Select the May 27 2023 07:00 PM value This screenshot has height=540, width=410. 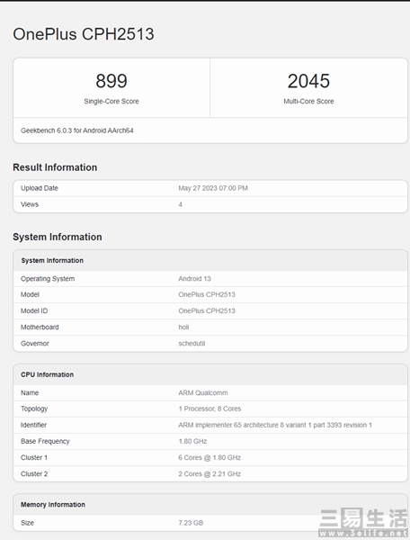pos(213,188)
